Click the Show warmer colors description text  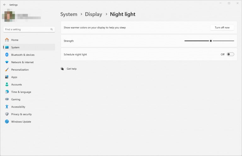95,28
